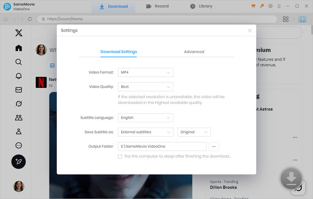Expand the Video Quality Best dropdown

tap(145, 87)
